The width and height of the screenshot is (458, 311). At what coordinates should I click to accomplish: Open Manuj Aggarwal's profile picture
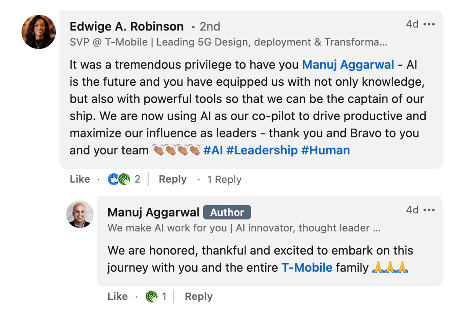click(x=80, y=214)
